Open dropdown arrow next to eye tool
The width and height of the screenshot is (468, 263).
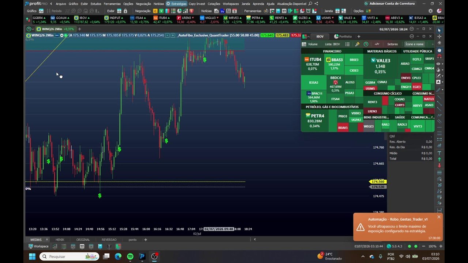click(x=443, y=64)
